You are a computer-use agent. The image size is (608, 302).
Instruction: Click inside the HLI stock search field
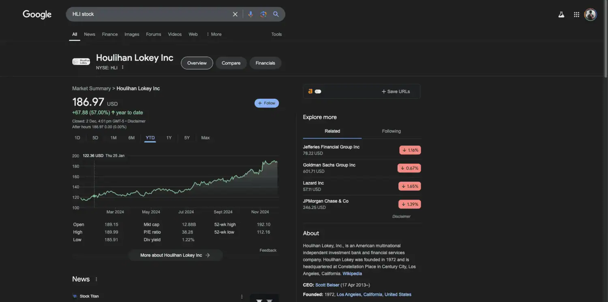click(x=150, y=14)
